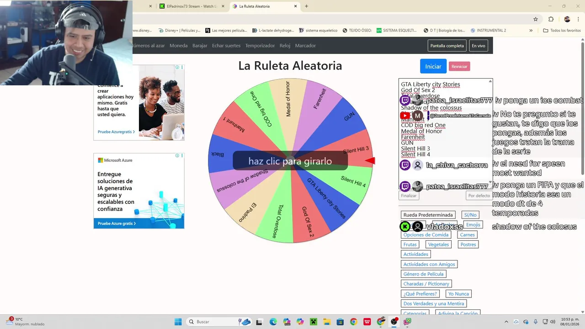Select the 'Yo Nunca' preset
This screenshot has height=329, width=585.
458,294
